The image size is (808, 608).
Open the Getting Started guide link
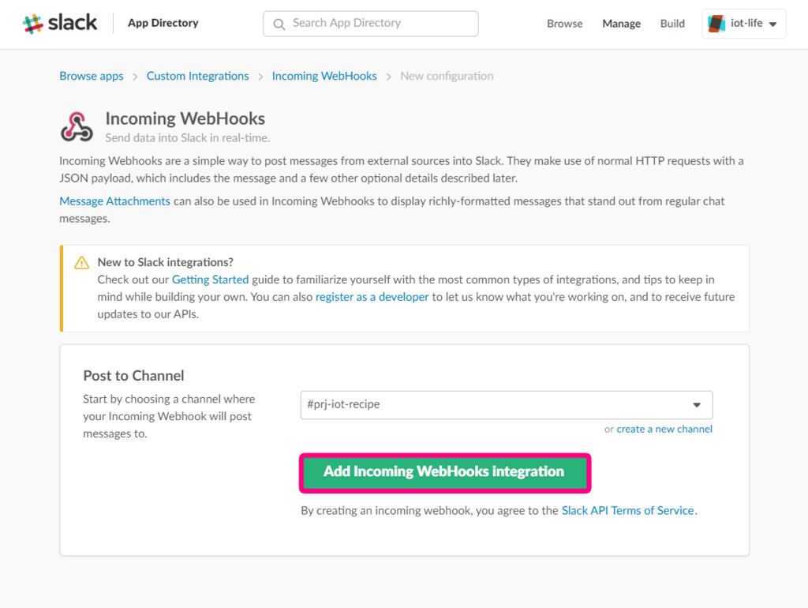click(210, 280)
